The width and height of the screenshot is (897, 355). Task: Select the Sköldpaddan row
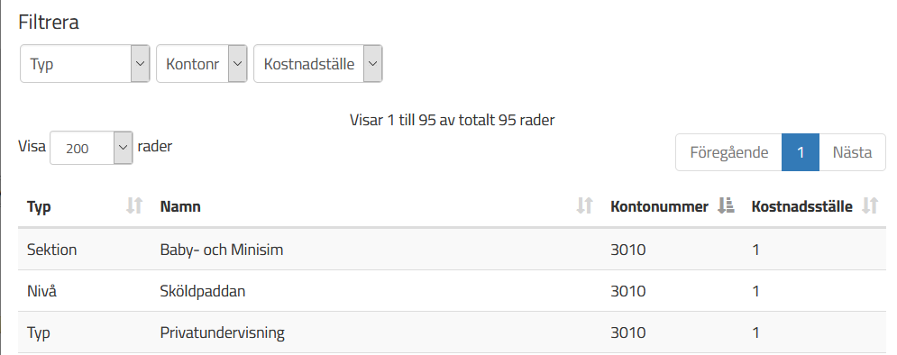point(452,291)
